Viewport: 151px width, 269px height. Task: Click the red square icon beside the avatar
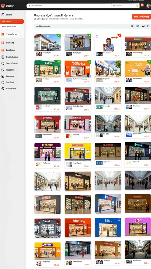(142, 5)
